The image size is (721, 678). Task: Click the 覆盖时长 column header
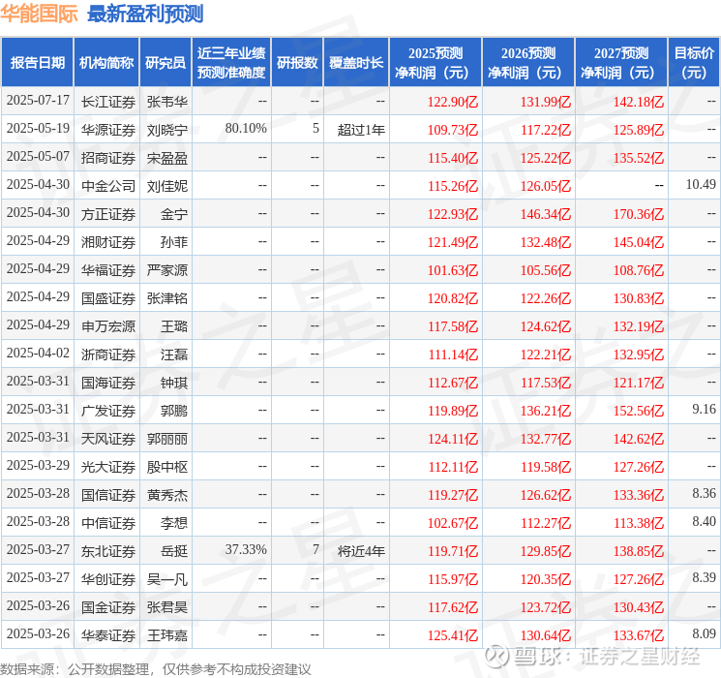pyautogui.click(x=356, y=63)
